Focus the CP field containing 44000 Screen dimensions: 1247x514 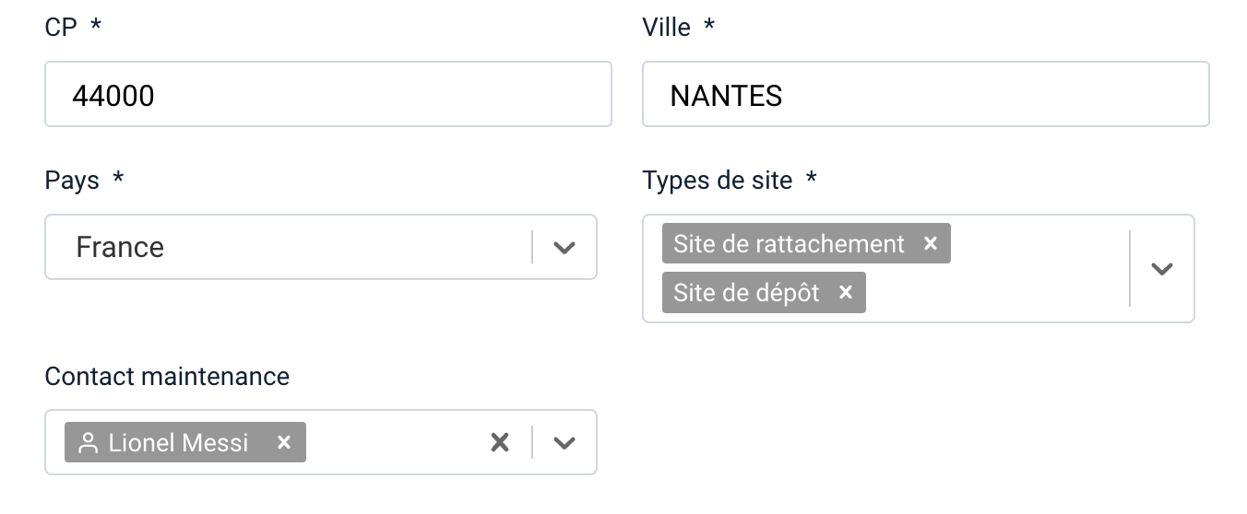click(x=327, y=94)
